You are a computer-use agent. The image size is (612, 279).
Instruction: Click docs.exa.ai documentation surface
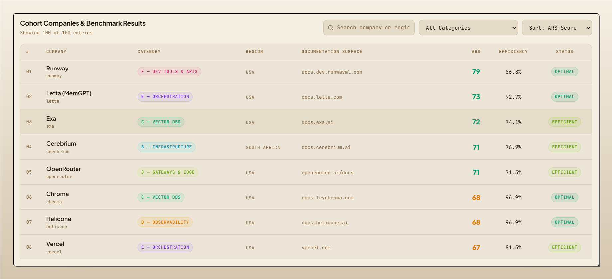318,122
